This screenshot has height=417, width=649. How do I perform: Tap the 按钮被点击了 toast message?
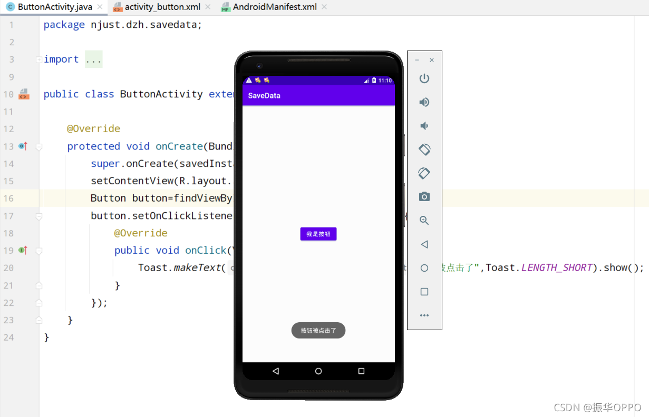pos(318,331)
